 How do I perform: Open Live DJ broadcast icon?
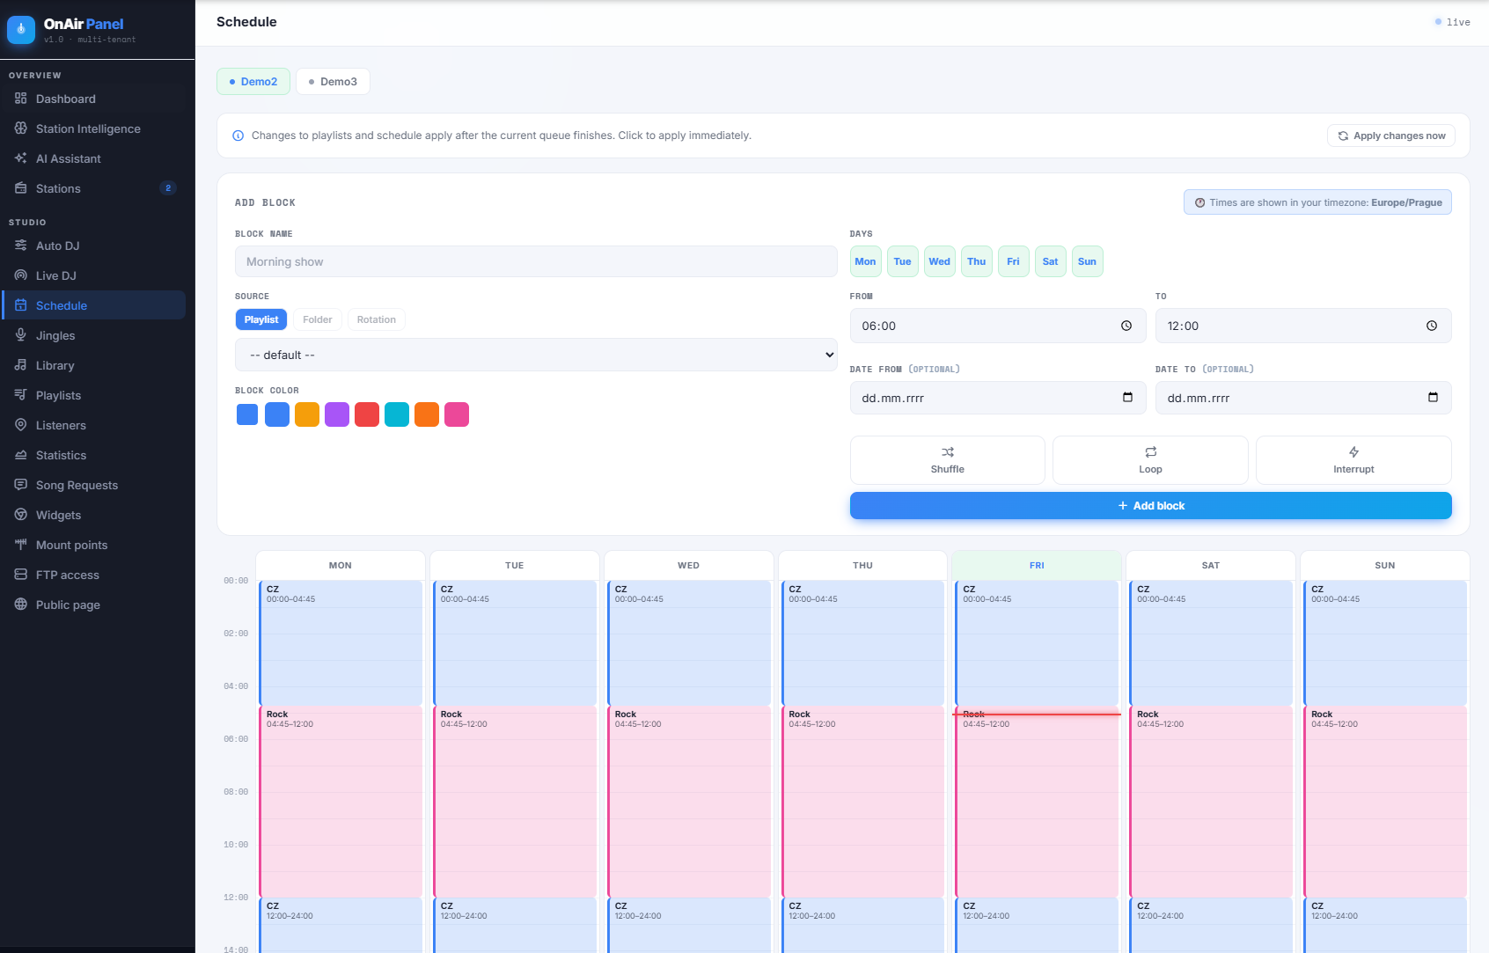pyautogui.click(x=21, y=275)
